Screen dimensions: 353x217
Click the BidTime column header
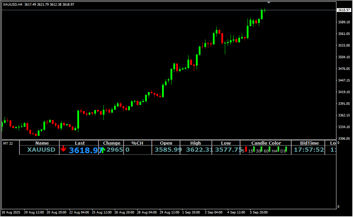(309, 143)
